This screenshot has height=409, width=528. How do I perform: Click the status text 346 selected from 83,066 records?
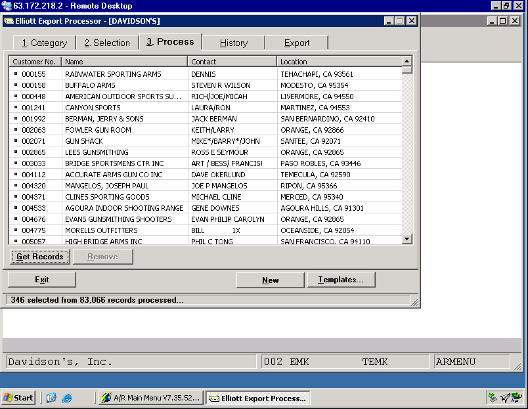[x=97, y=299]
